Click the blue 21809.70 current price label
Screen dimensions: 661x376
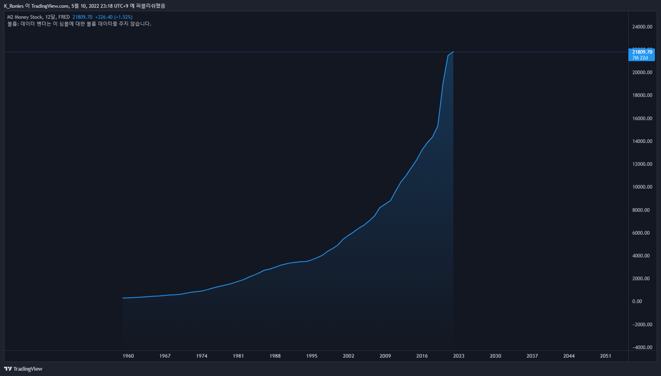pos(642,52)
